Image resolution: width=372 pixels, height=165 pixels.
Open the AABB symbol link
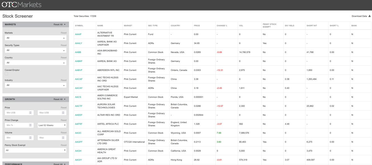(x=78, y=52)
